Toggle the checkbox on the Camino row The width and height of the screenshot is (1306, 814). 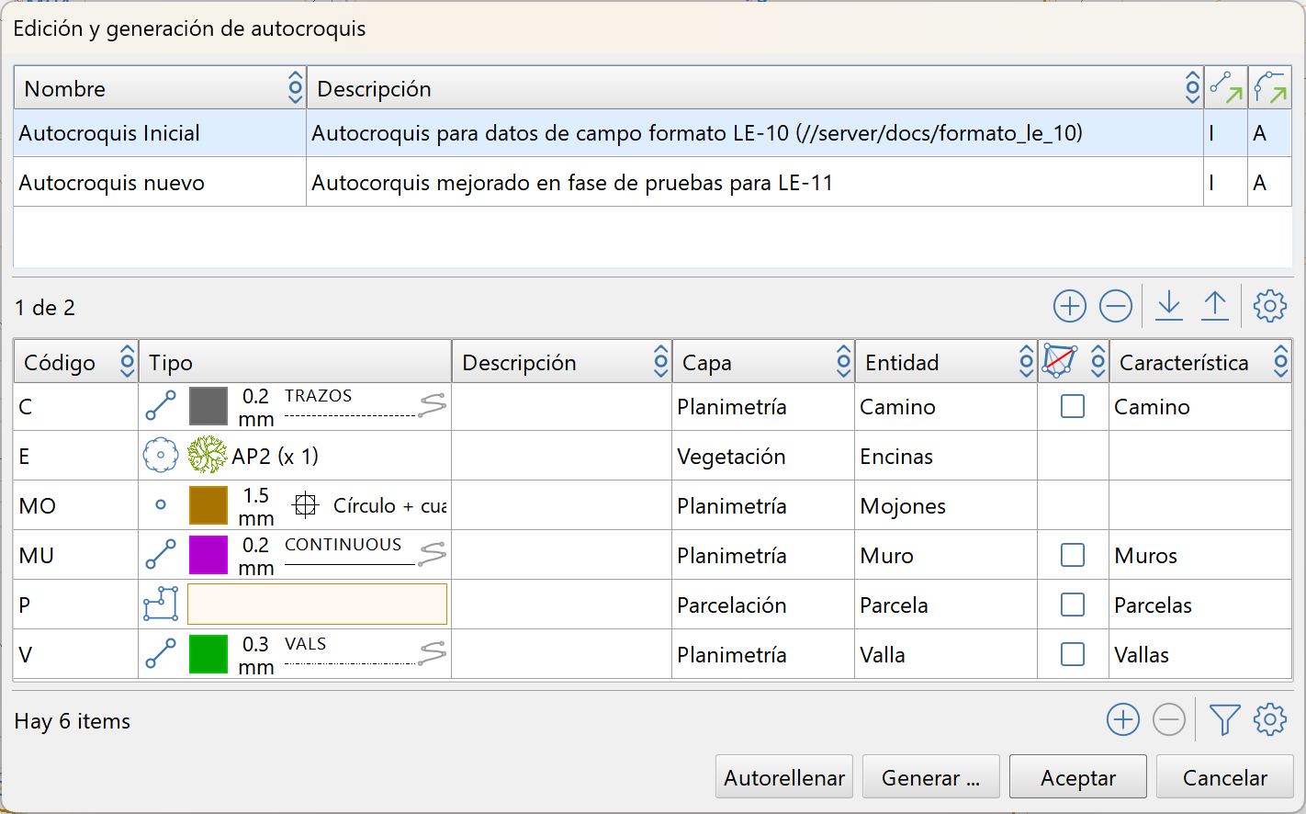(1073, 406)
